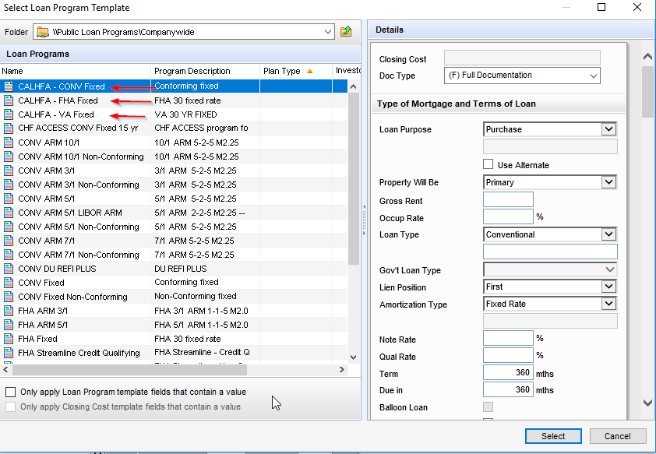Image resolution: width=656 pixels, height=454 pixels.
Task: Click the loan list horizontal scrollbar thumb
Action: (129, 370)
